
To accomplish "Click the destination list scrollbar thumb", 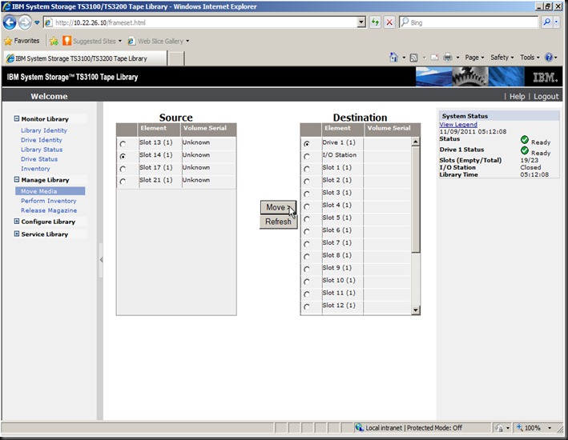I will 416,199.
